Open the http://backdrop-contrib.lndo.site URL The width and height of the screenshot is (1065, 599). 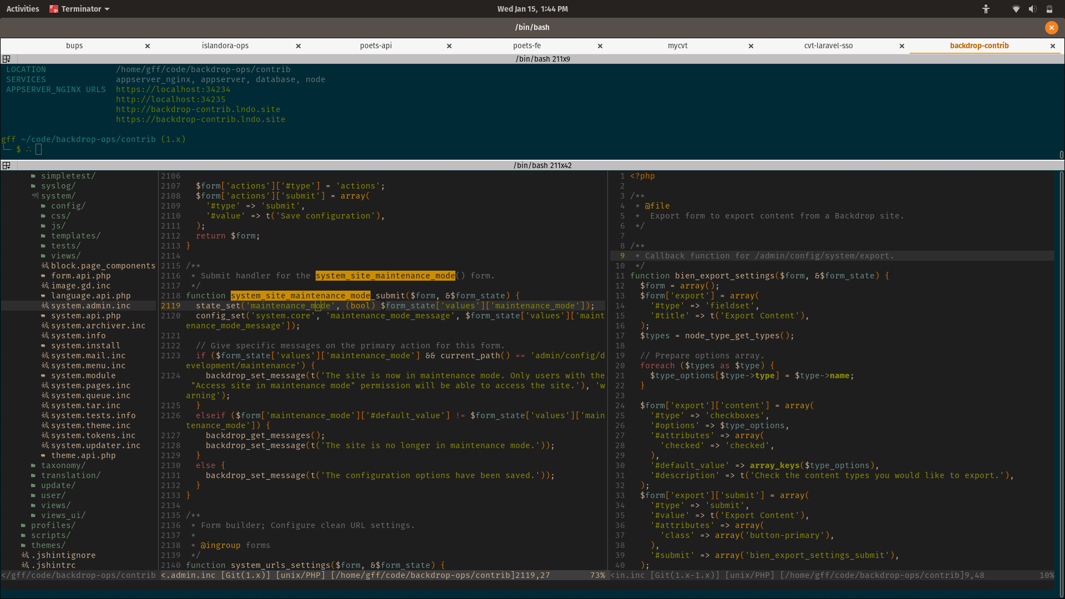pos(198,109)
